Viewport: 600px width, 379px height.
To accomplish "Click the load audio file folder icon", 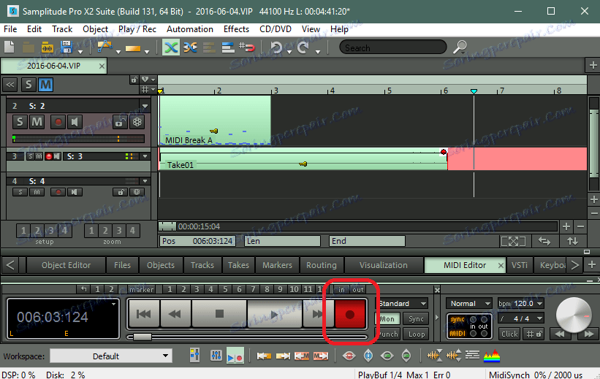I will click(x=47, y=47).
